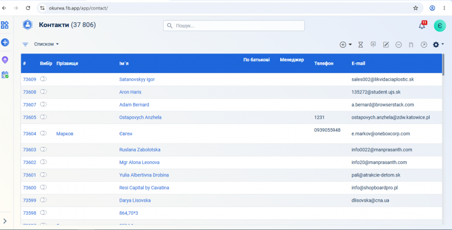Click the add contact plus-circle icon
This screenshot has height=230, width=452.
point(343,45)
